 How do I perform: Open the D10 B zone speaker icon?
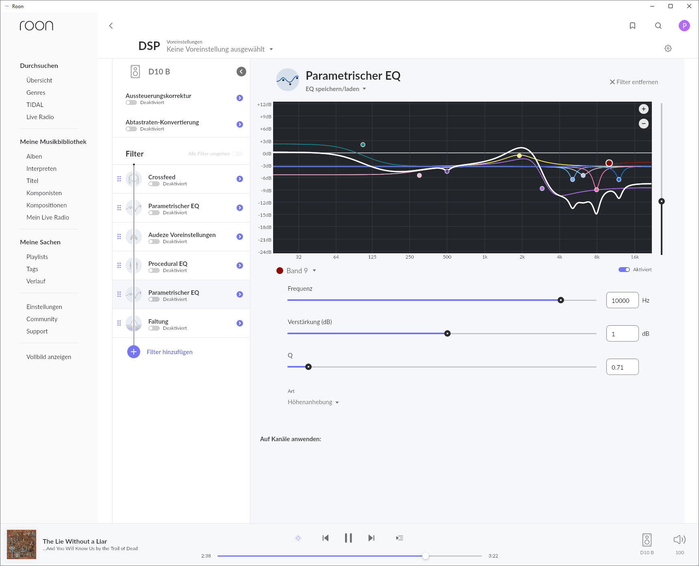[647, 540]
